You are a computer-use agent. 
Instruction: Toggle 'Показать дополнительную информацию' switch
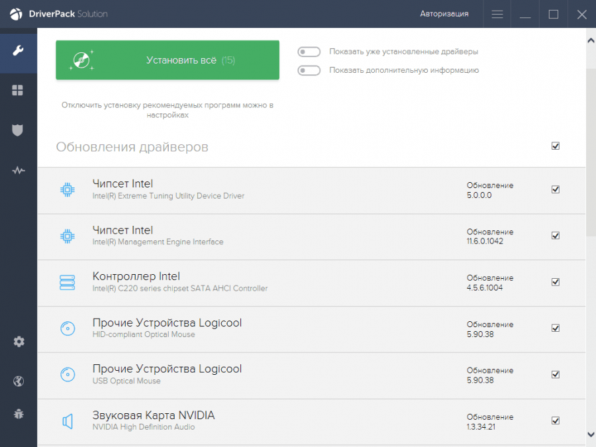click(x=309, y=70)
